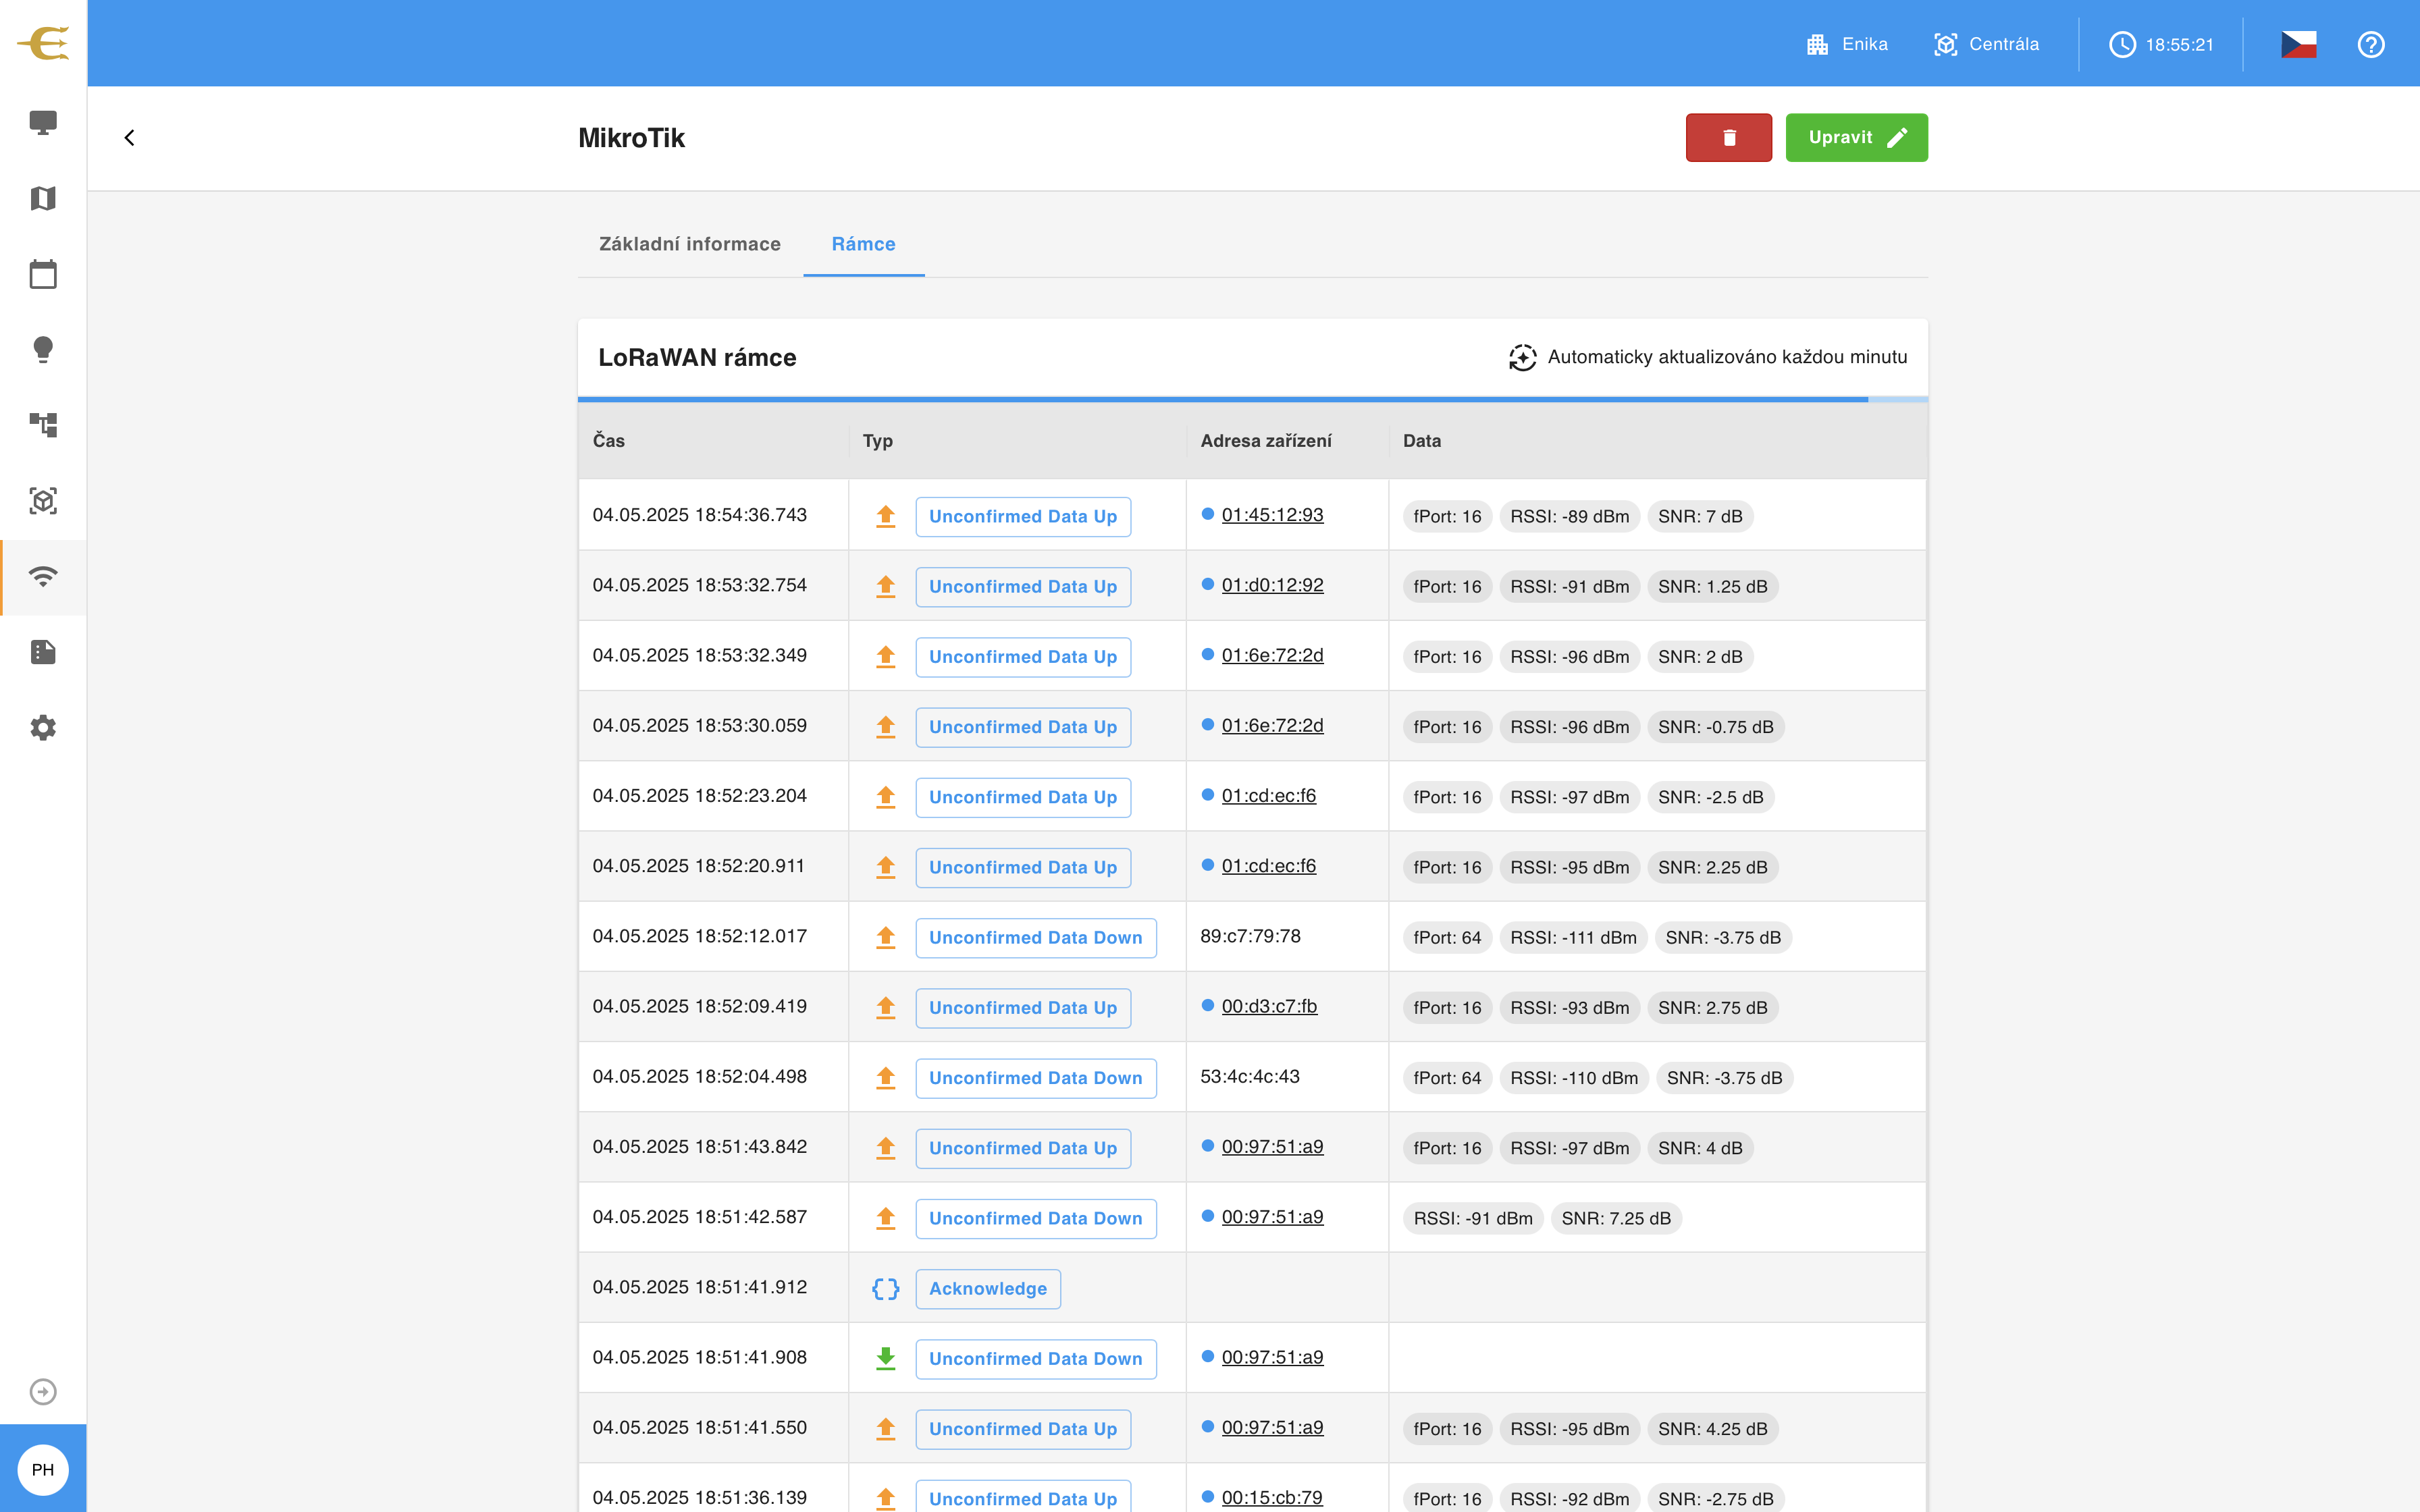The height and width of the screenshot is (1512, 2420).
Task: Open the calendar sidebar icon
Action: pos(43,274)
